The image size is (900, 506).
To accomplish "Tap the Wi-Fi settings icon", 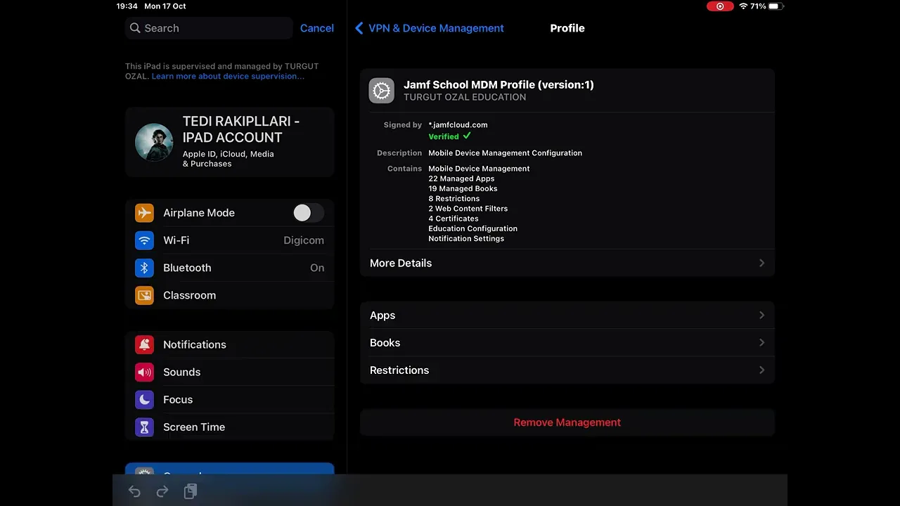I will (x=144, y=240).
